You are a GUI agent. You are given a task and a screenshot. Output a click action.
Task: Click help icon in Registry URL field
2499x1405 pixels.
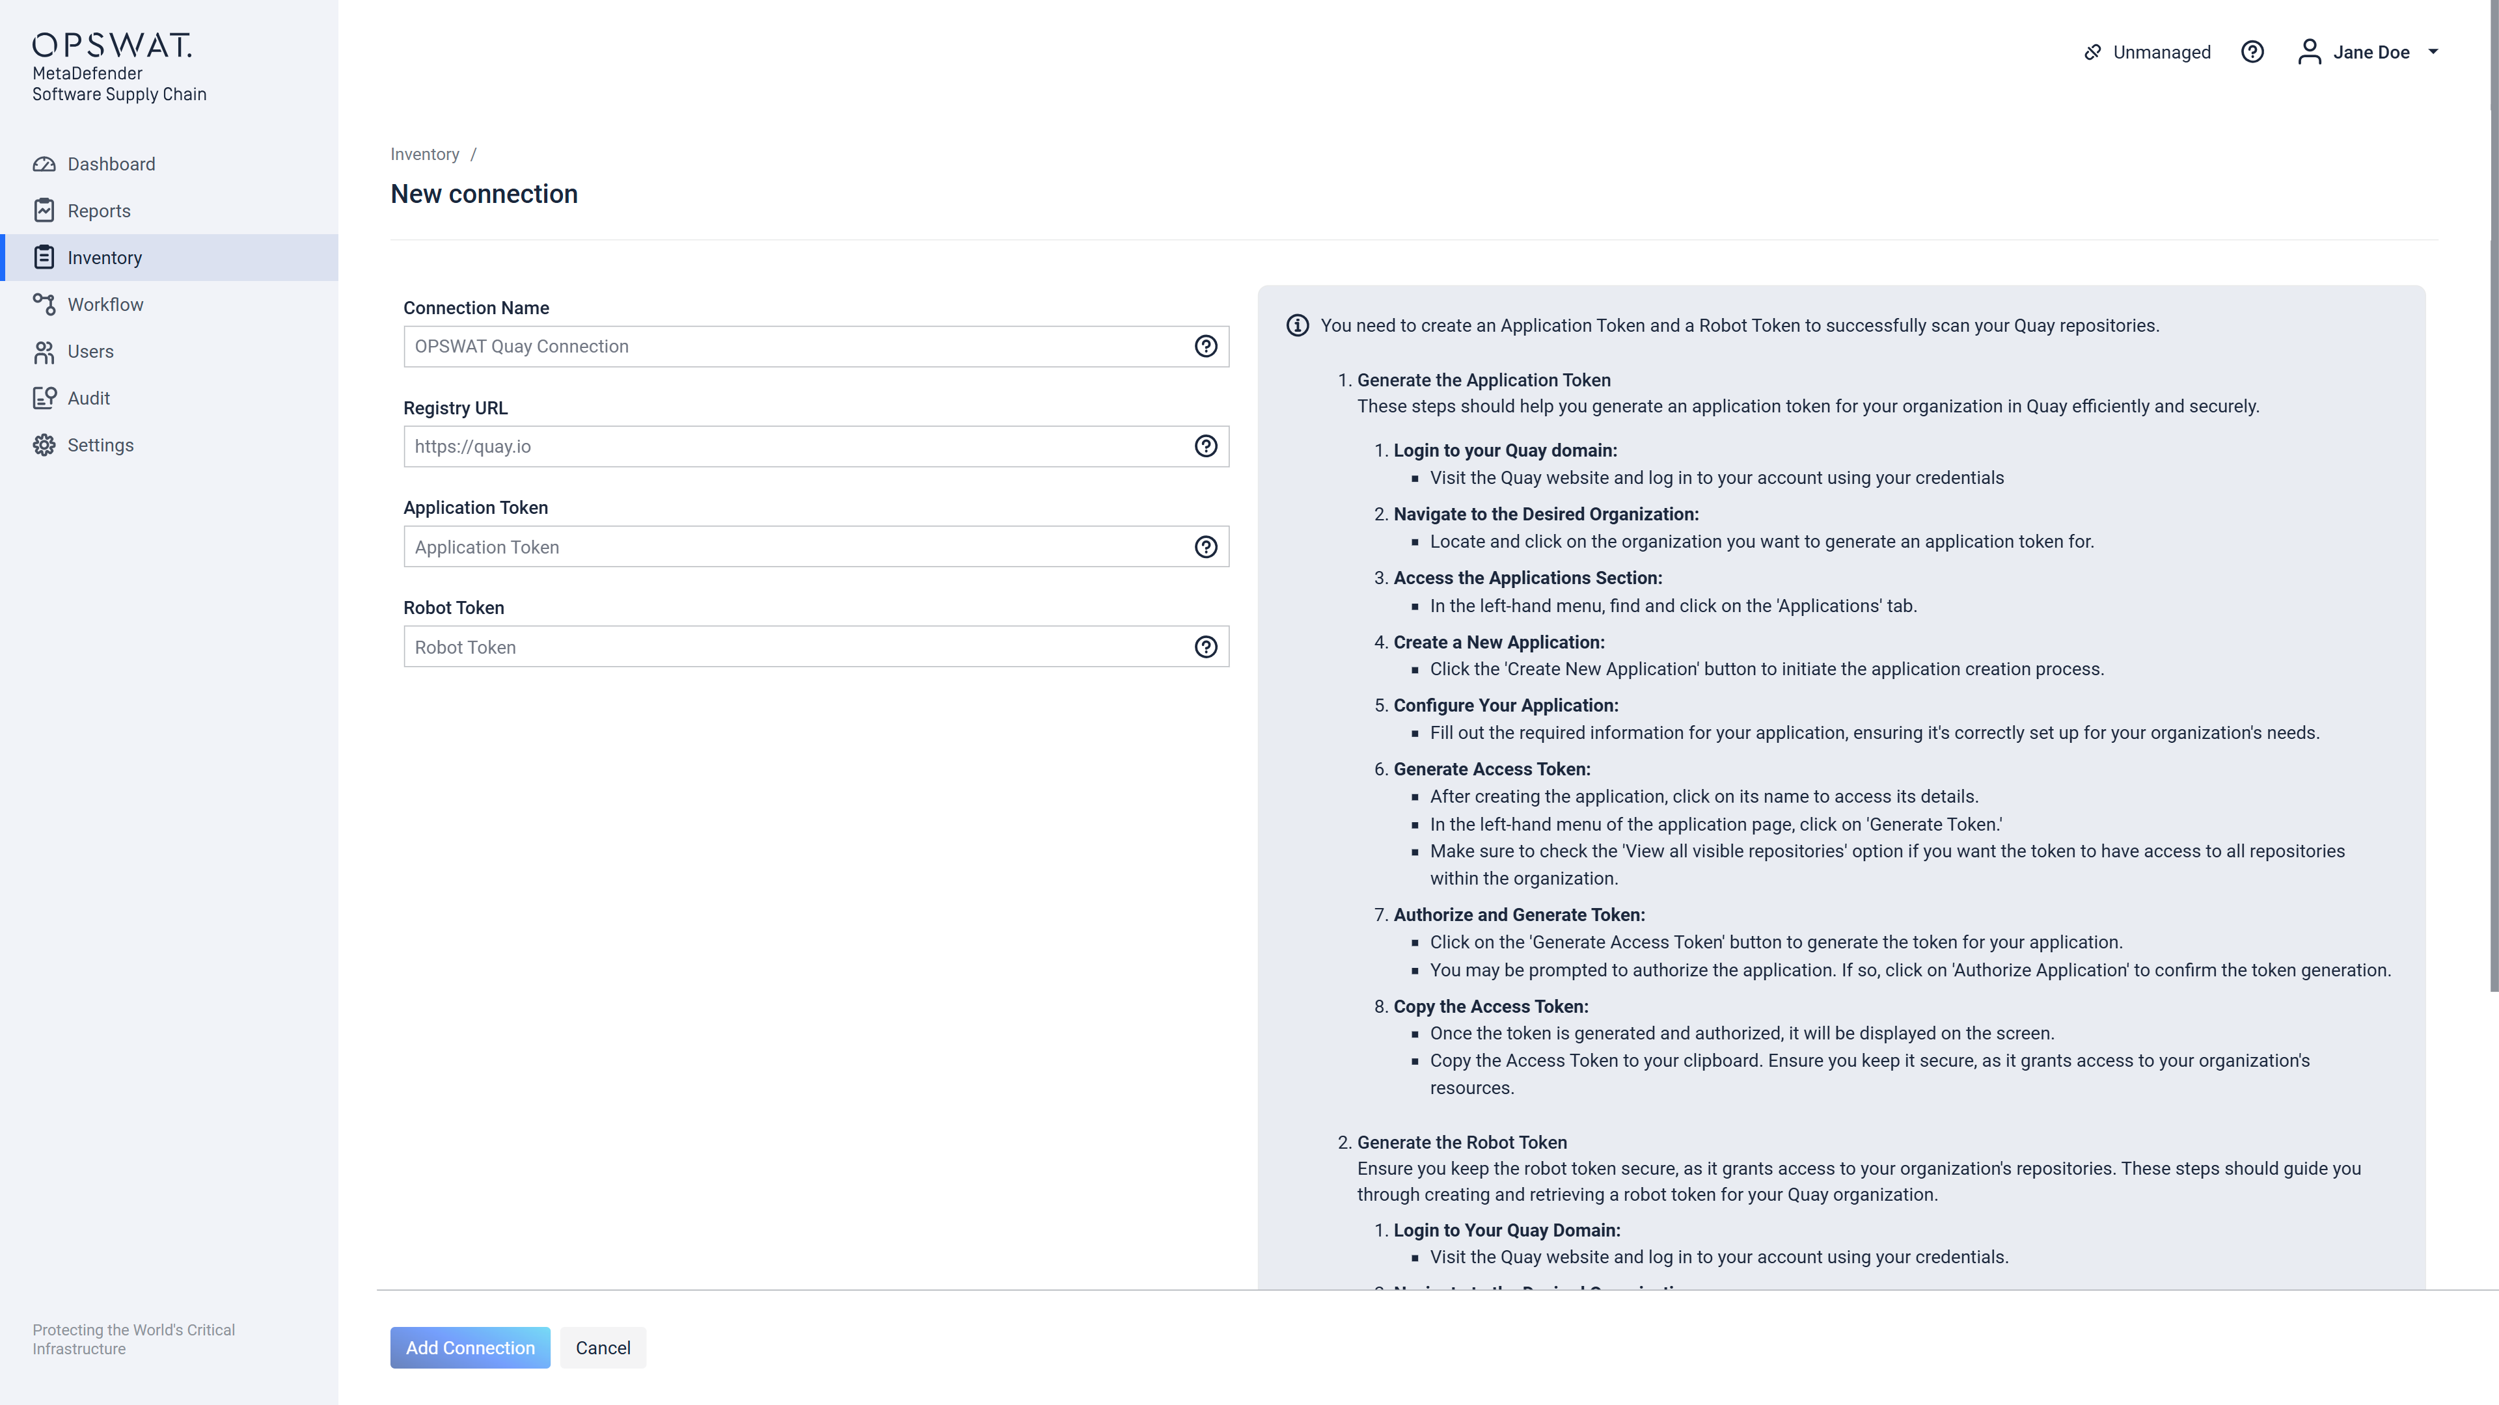pyautogui.click(x=1205, y=446)
